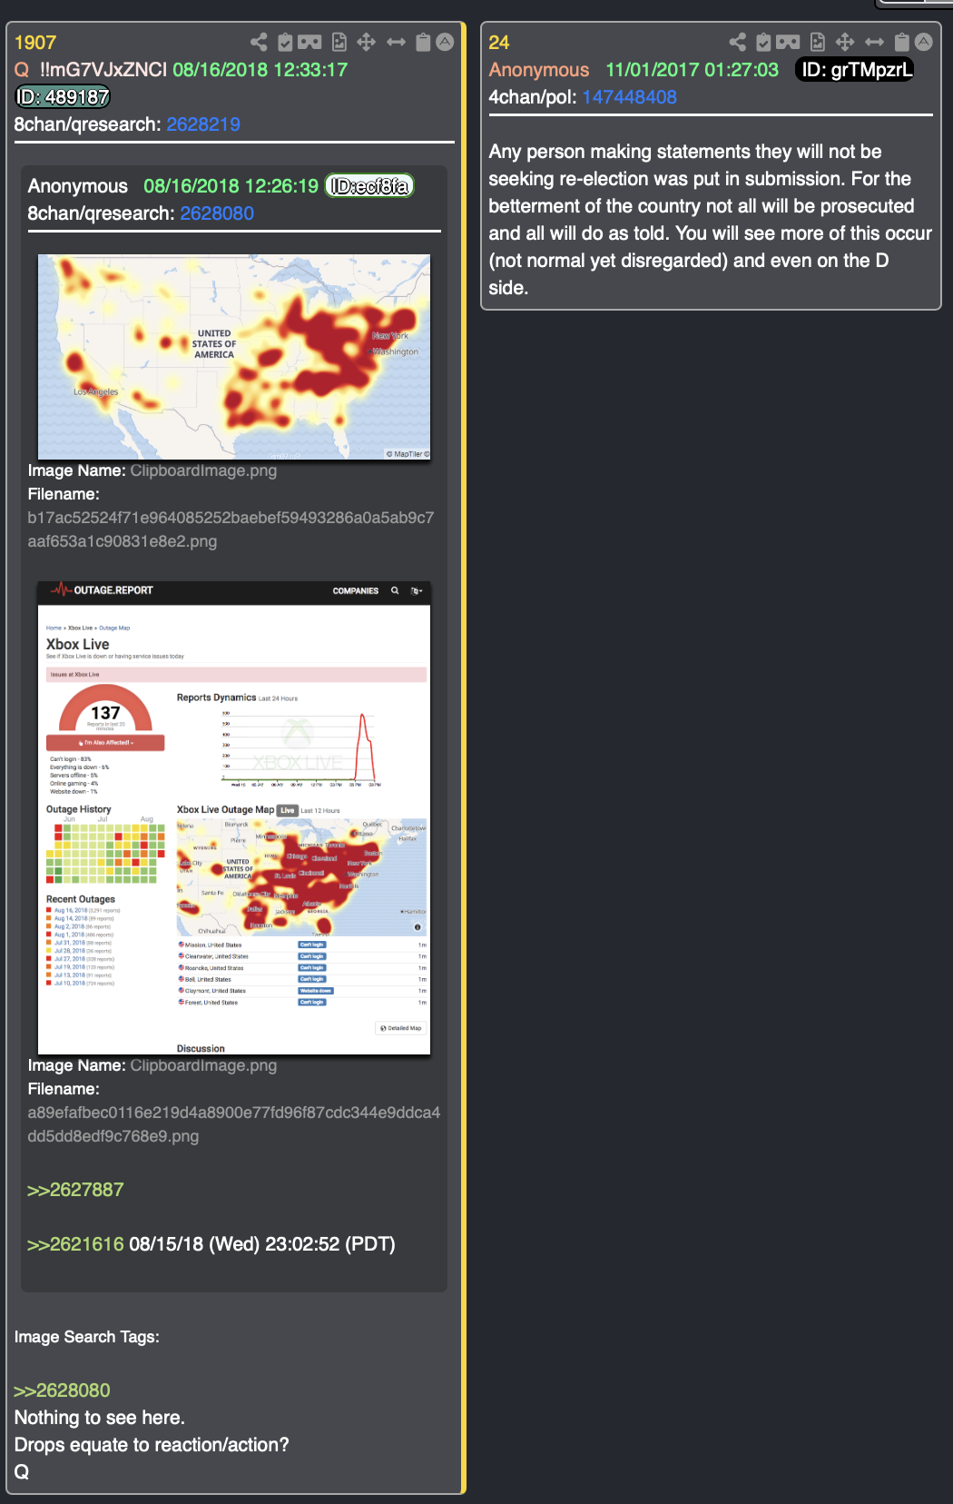Image resolution: width=953 pixels, height=1504 pixels.
Task: Click the Q search icon beside the tripcode
Action: pos(22,70)
